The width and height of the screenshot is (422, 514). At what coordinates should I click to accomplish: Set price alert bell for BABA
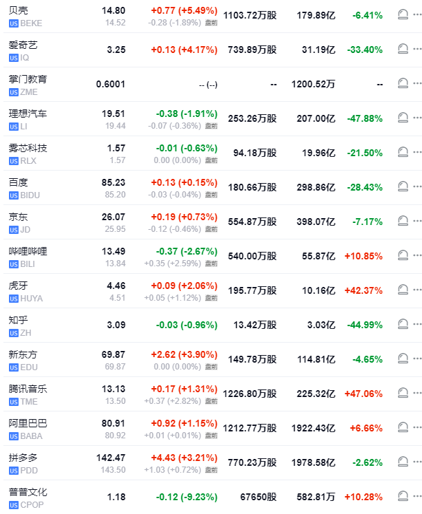pos(403,427)
